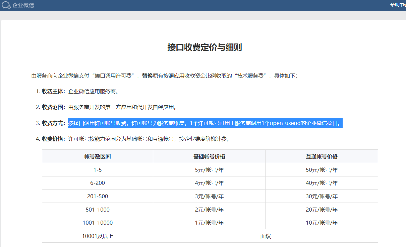The height and width of the screenshot is (247, 406).
Task: Click the 收费方式 item label
Action: (53, 123)
